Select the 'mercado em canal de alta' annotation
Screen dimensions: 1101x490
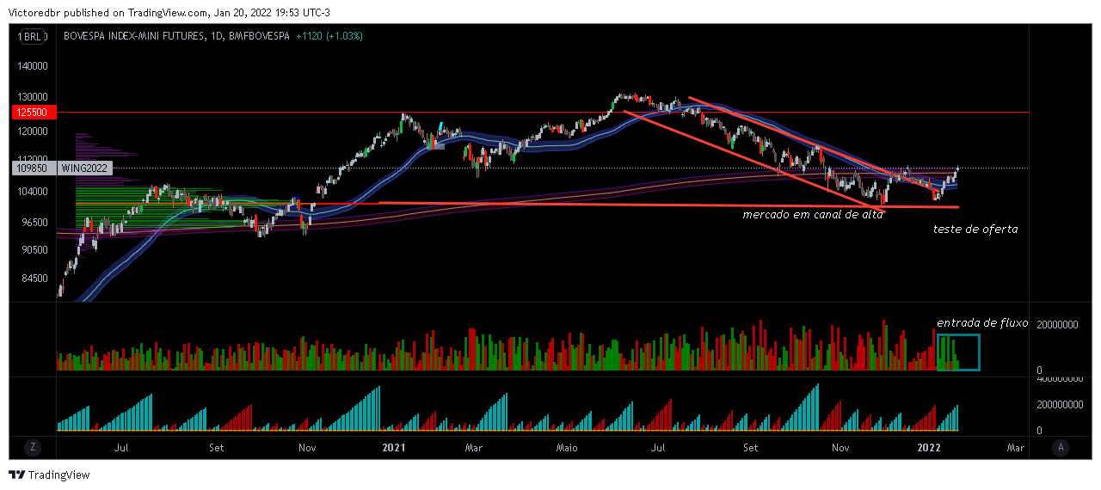pos(813,215)
